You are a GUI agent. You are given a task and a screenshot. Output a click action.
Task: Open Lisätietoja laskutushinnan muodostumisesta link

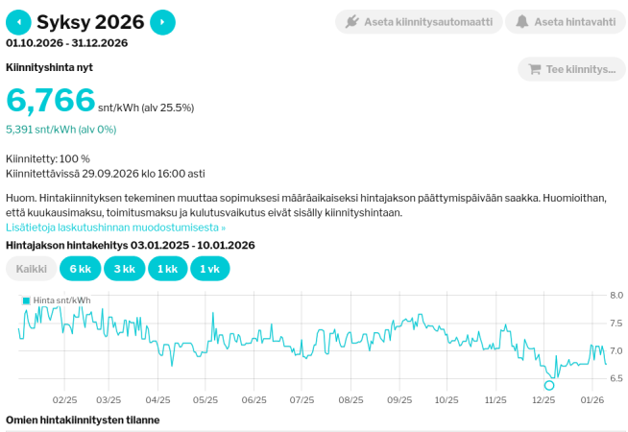coord(116,228)
